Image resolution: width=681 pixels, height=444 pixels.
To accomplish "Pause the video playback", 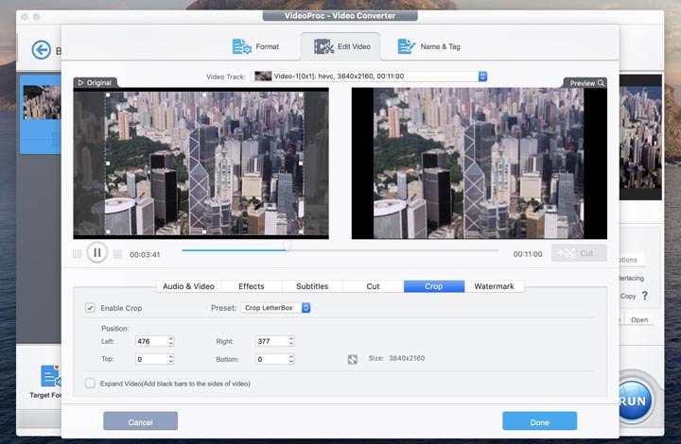I will coord(96,252).
